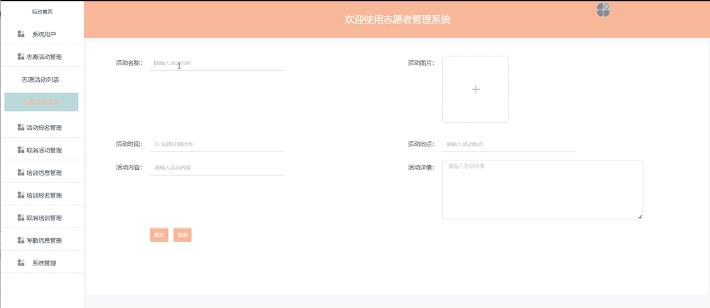Click the icon beside 取消培训管理
Screen dimensions: 710x308
click(x=21, y=218)
